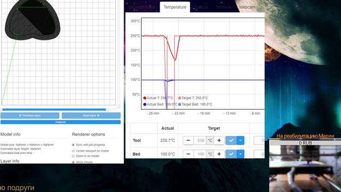This screenshot has height=192, width=341.
Task: Increase Tool target temperature with plus button
Action: 219,140
